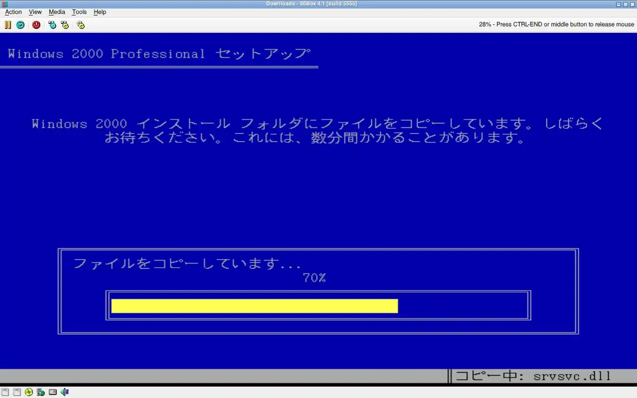Pause the emulation with the pause icon
This screenshot has width=637, height=398.
pyautogui.click(x=8, y=24)
